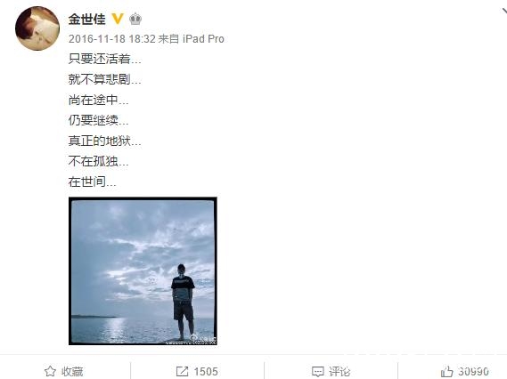Open the post options chevron at top right
Viewport: 507px width, 379px height.
[x=504, y=12]
